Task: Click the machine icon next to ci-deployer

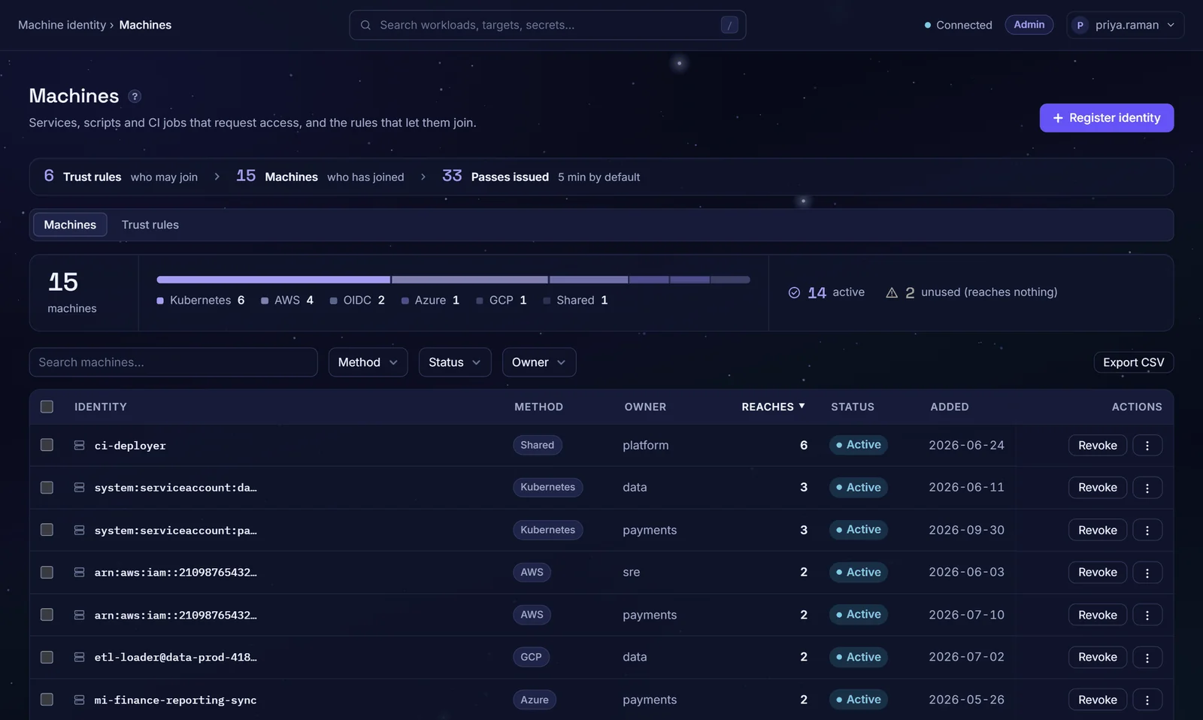Action: (x=79, y=445)
